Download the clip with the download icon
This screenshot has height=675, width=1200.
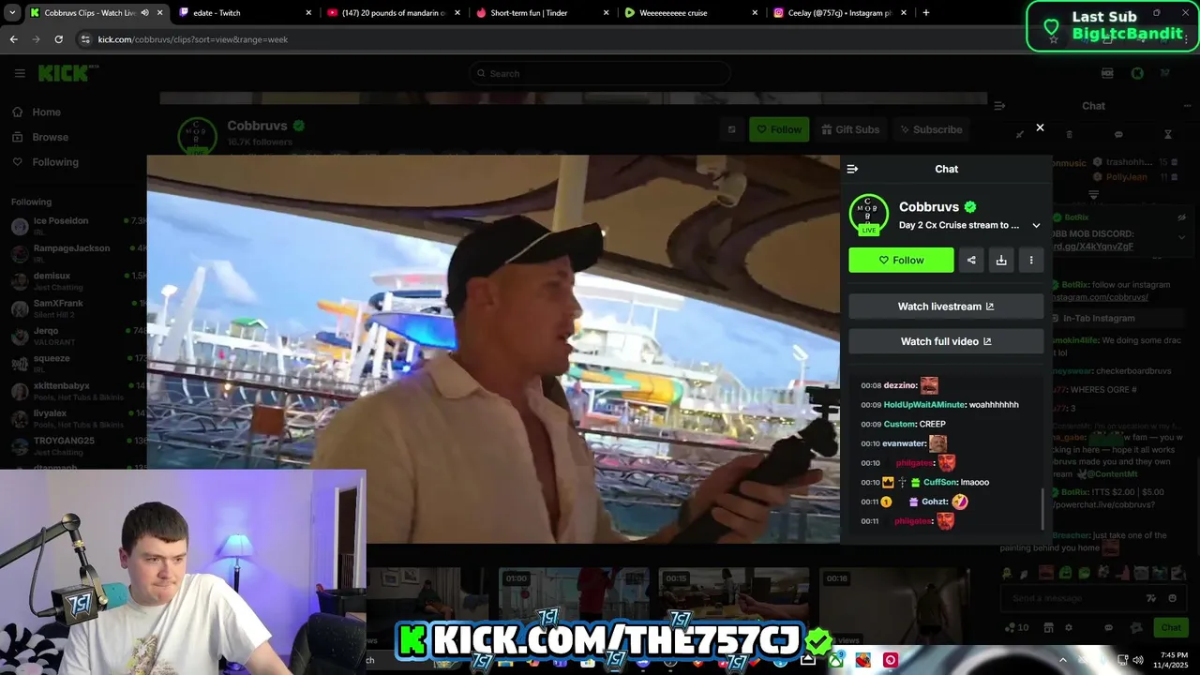pos(1001,260)
